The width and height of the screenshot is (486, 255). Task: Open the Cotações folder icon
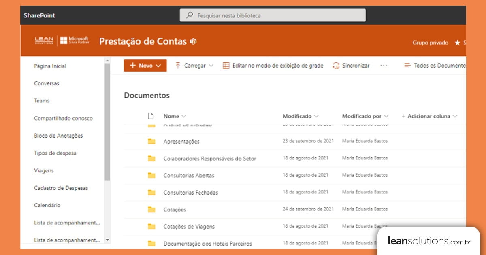tap(151, 209)
